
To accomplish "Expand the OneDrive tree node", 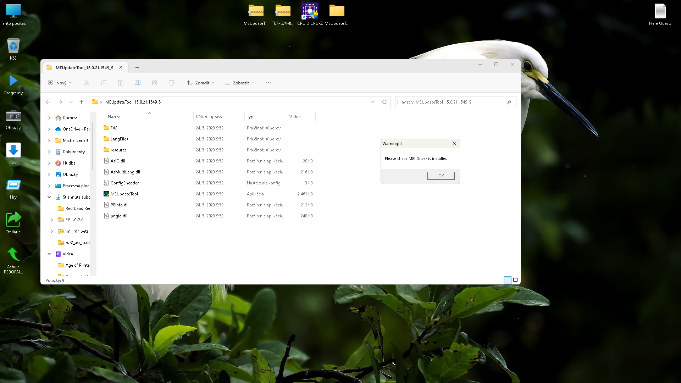I will pyautogui.click(x=49, y=129).
